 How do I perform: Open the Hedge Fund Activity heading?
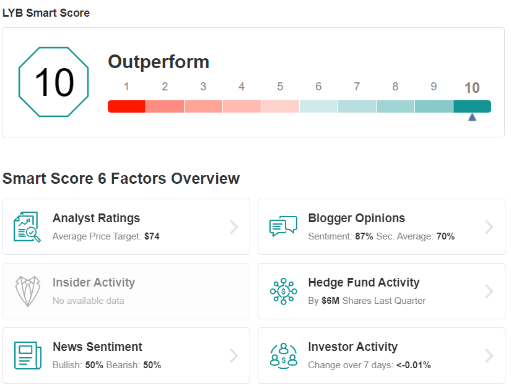tap(364, 282)
